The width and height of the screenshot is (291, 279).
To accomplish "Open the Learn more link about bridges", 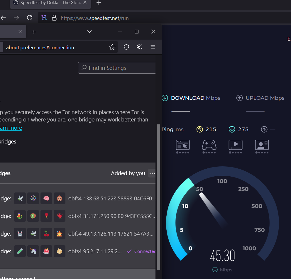I will pyautogui.click(x=11, y=128).
